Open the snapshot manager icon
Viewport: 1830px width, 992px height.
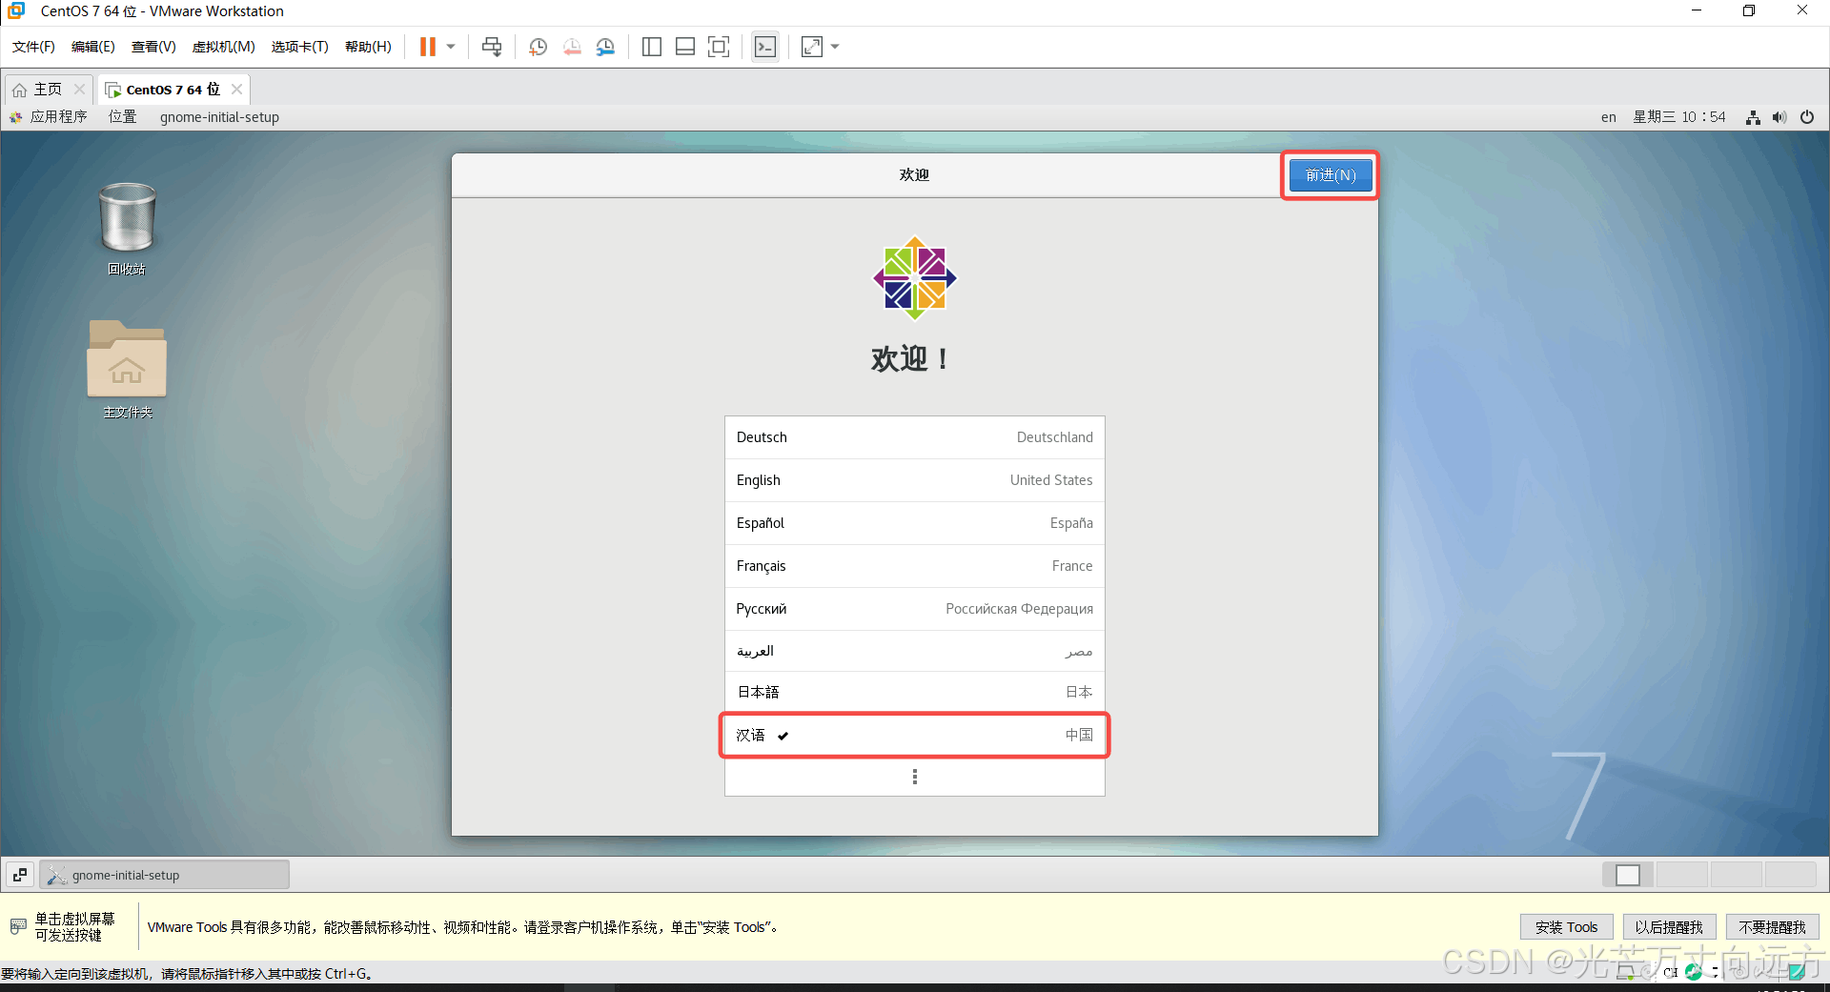point(605,47)
